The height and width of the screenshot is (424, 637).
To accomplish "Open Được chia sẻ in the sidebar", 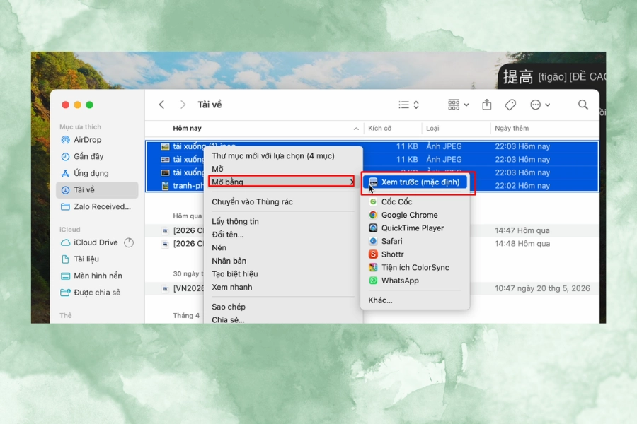I will click(x=98, y=293).
